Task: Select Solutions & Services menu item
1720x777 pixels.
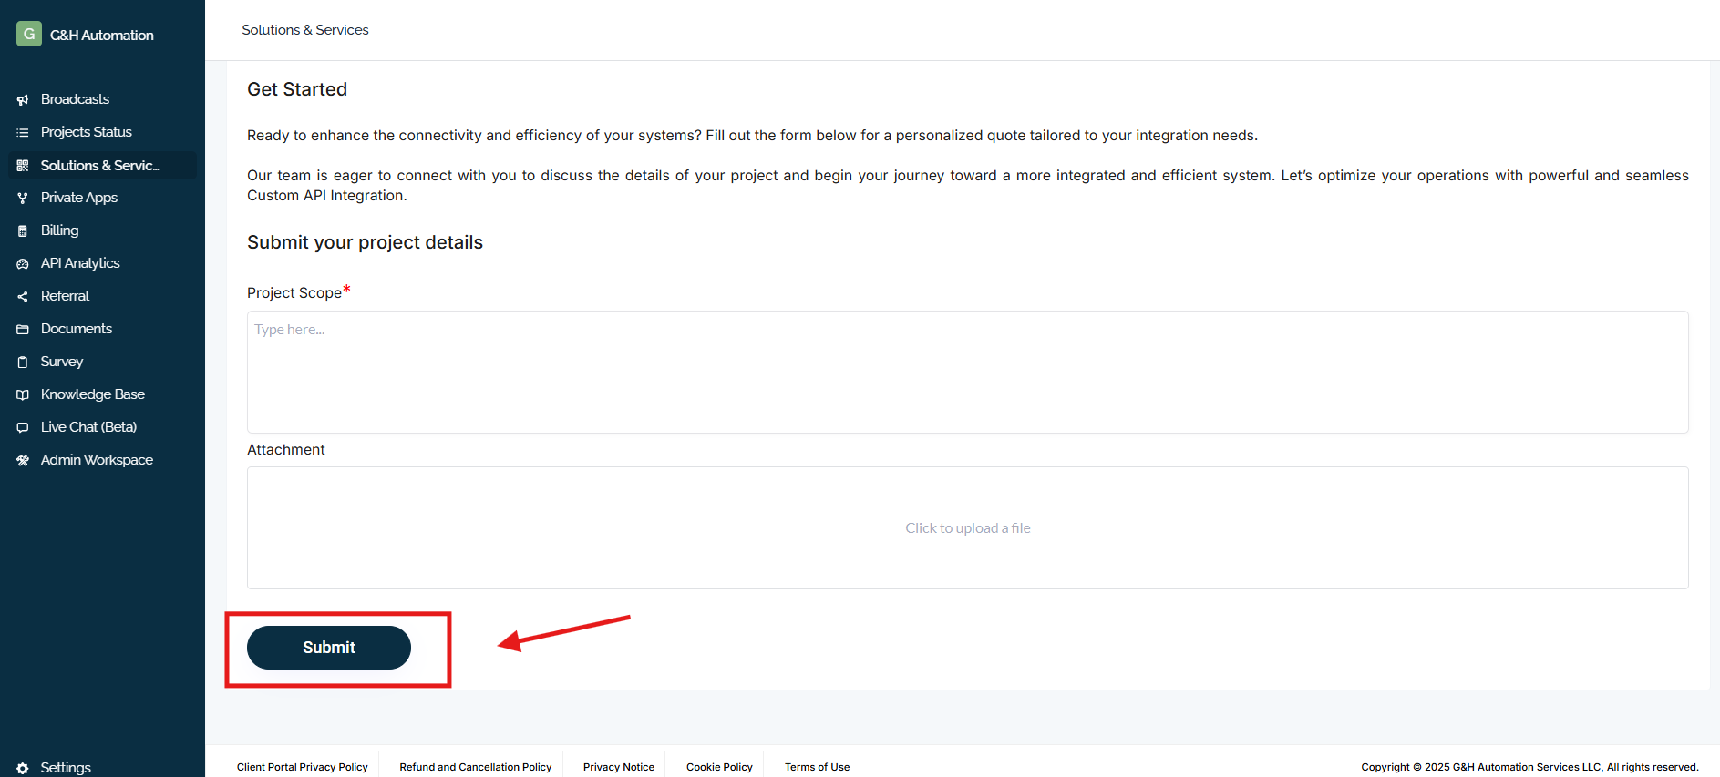Action: (99, 166)
